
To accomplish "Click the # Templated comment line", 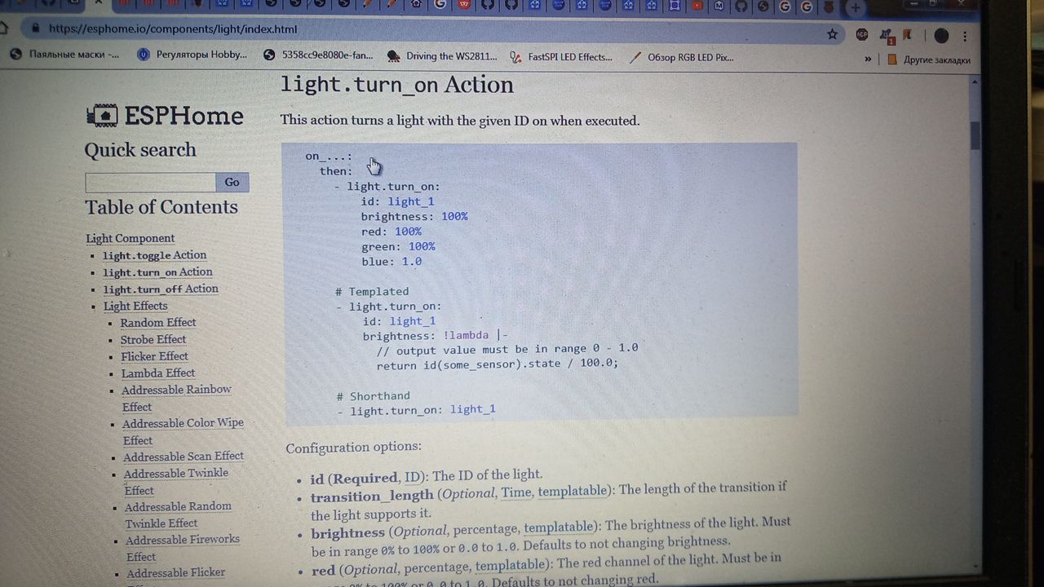I will [x=372, y=291].
